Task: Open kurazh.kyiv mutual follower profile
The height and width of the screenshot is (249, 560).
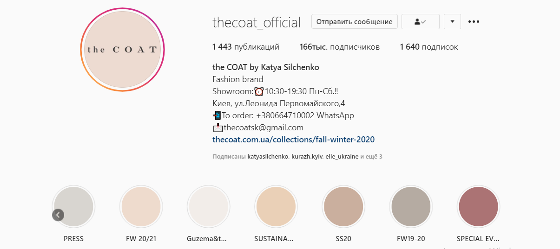Action: pyautogui.click(x=307, y=157)
